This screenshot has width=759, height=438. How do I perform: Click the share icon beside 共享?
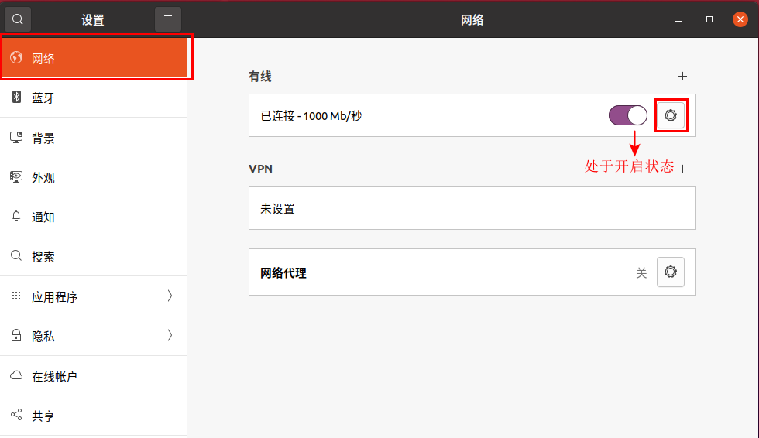[16, 415]
